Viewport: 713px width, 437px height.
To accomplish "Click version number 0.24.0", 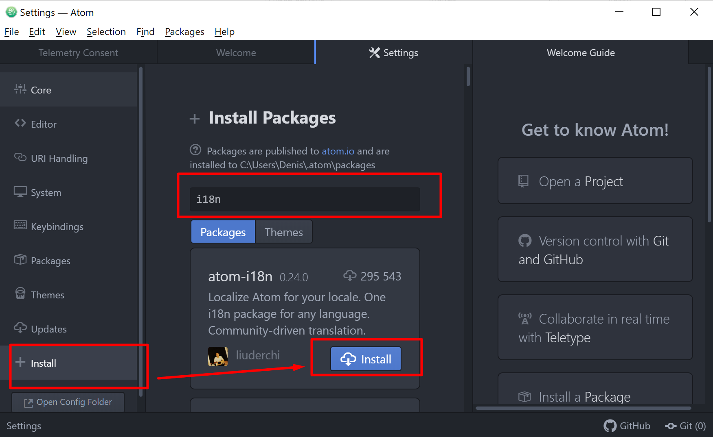I will (x=294, y=278).
